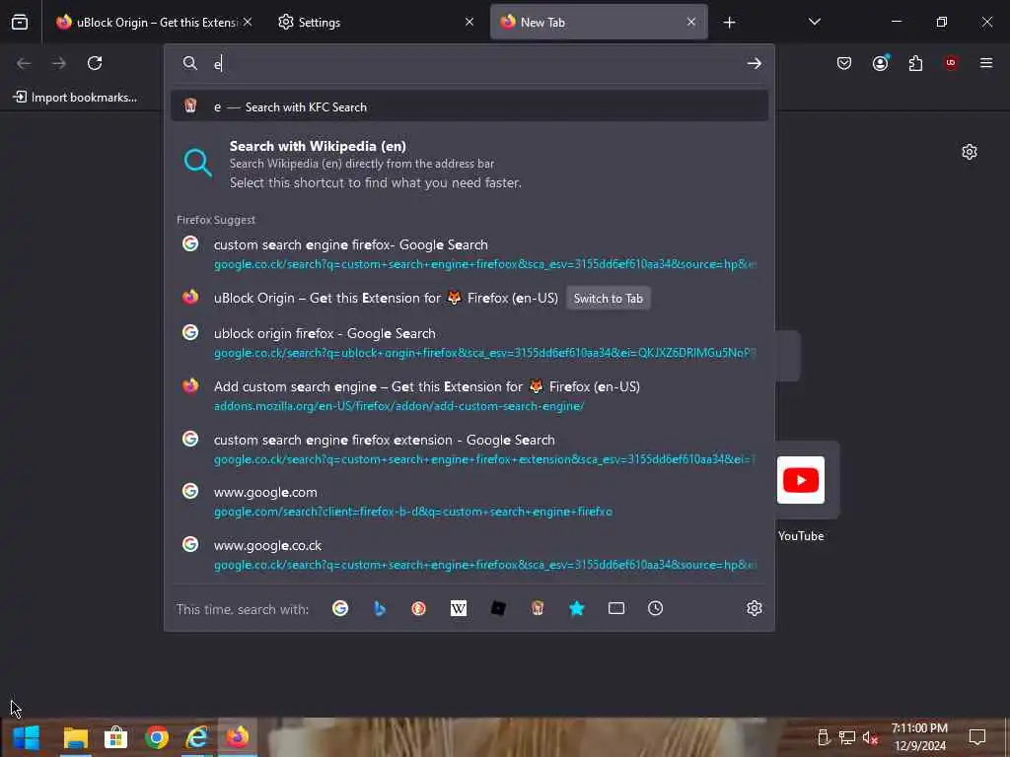Open Windows notification center
The height and width of the screenshot is (757, 1010).
point(977,737)
